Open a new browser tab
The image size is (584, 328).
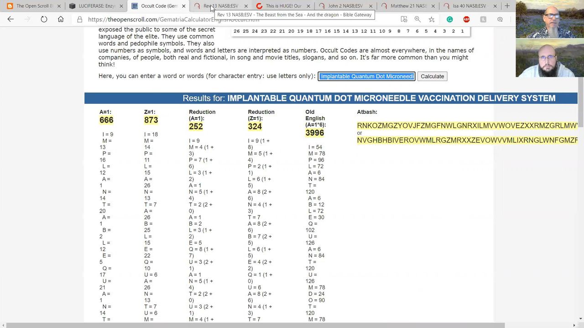[507, 6]
